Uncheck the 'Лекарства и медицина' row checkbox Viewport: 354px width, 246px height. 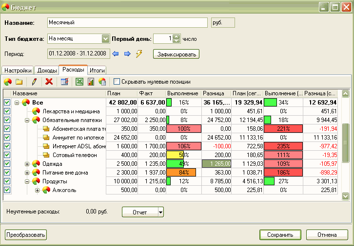tap(7, 111)
